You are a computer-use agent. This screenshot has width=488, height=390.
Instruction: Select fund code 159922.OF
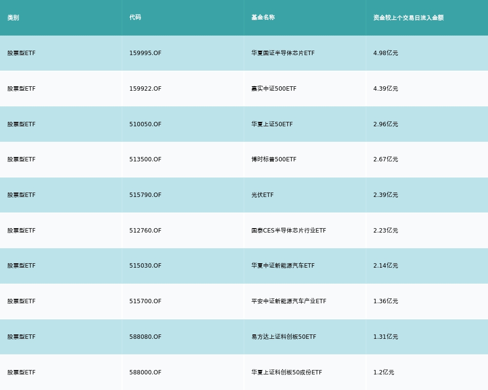pos(145,89)
